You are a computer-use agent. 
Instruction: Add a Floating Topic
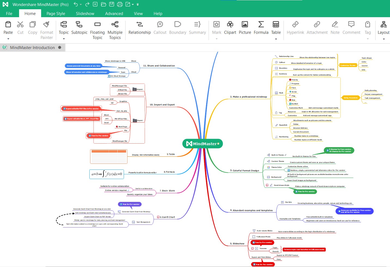coord(97,28)
